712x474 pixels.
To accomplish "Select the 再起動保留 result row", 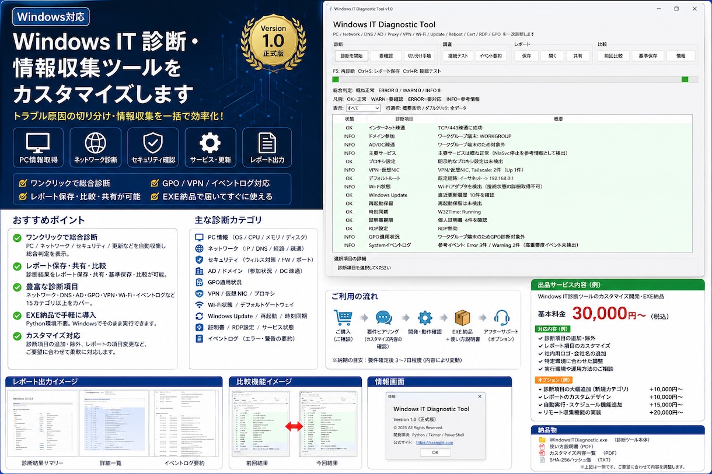I will coord(512,203).
